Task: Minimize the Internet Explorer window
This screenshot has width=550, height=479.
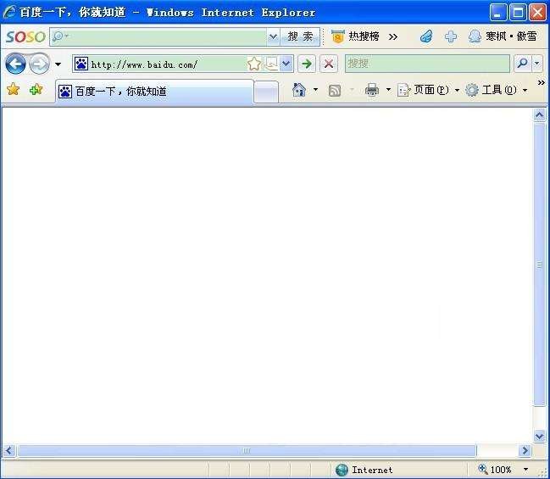Action: tap(498, 13)
